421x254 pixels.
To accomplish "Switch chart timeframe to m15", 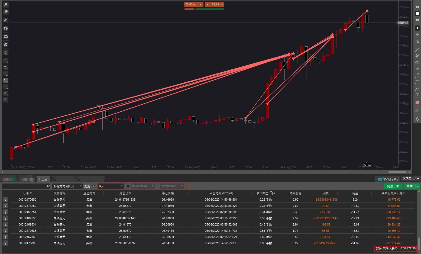I will pyautogui.click(x=6, y=67).
